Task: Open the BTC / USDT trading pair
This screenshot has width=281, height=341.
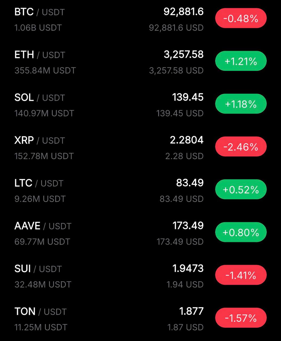Action: (40, 12)
